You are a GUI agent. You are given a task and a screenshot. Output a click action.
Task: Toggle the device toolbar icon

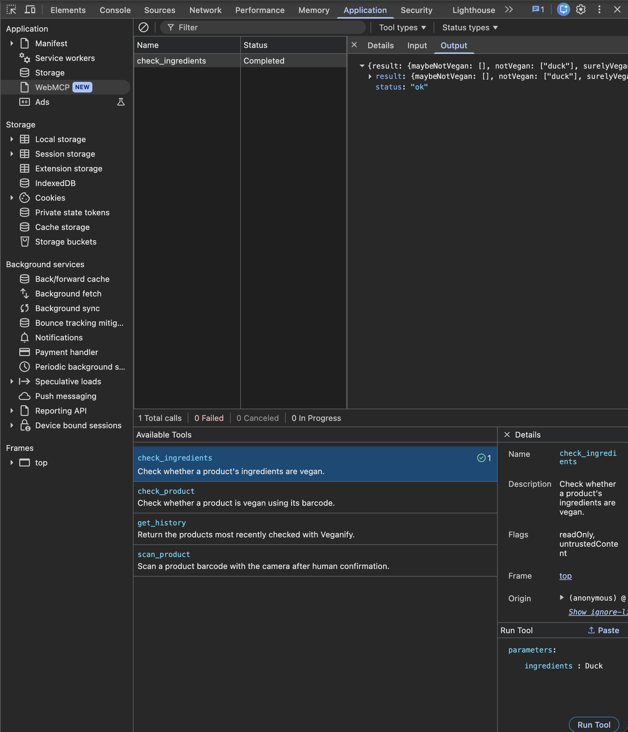click(x=30, y=10)
